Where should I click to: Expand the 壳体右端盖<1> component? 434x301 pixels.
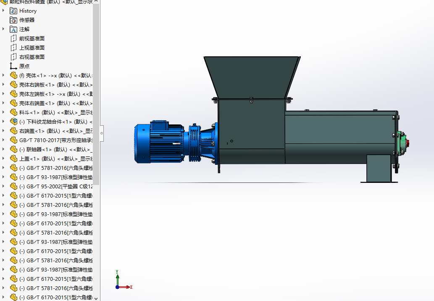point(3,103)
